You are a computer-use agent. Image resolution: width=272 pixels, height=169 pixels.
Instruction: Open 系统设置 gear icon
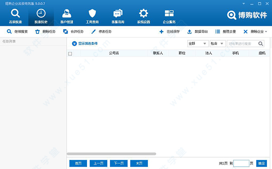(x=144, y=13)
